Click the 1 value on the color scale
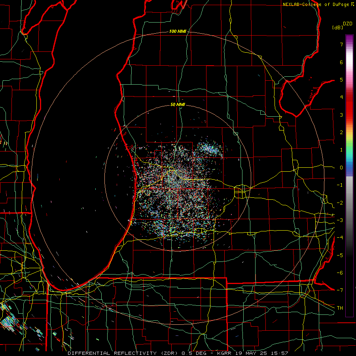Image resolution: width=356 pixels, height=356 pixels. click(x=341, y=150)
